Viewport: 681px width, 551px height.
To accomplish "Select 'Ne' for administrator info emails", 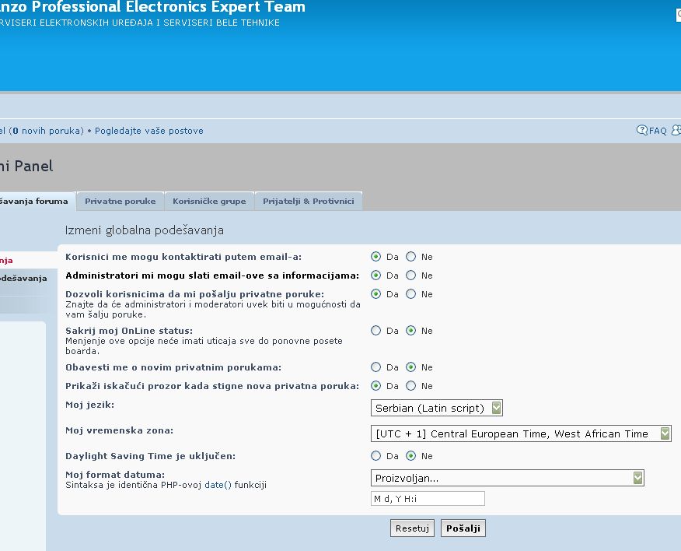I will (411, 275).
